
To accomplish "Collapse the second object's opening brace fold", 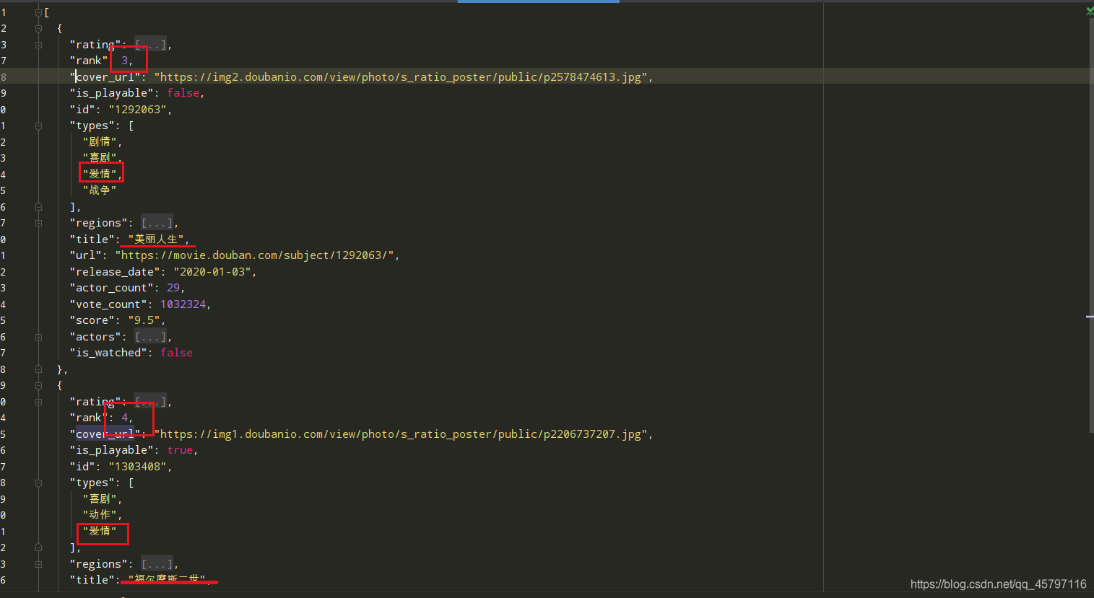I will point(38,385).
